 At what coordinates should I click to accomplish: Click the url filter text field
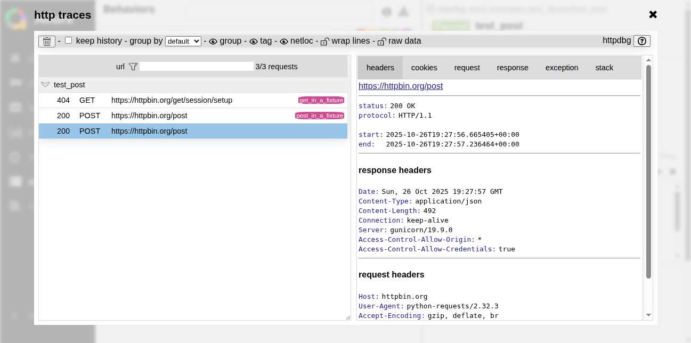(196, 67)
